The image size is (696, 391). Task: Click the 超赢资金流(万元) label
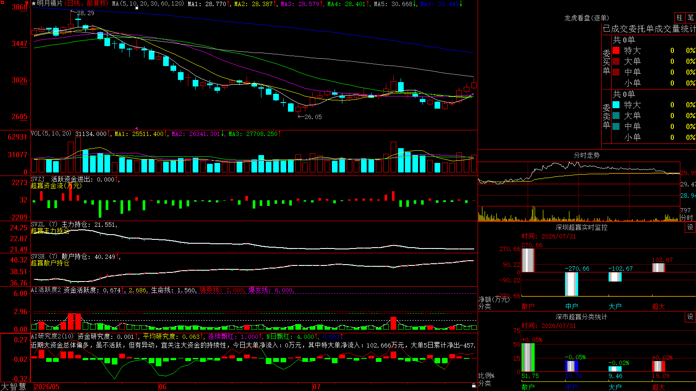pos(56,186)
